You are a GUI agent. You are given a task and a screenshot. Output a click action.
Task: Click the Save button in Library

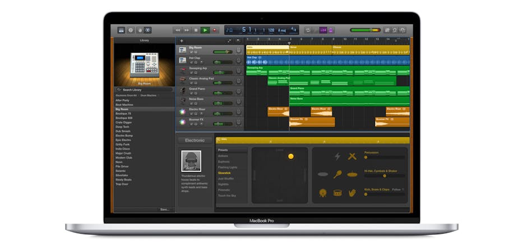click(x=164, y=209)
